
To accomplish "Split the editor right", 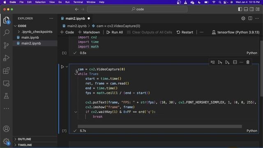I will point(250,18).
